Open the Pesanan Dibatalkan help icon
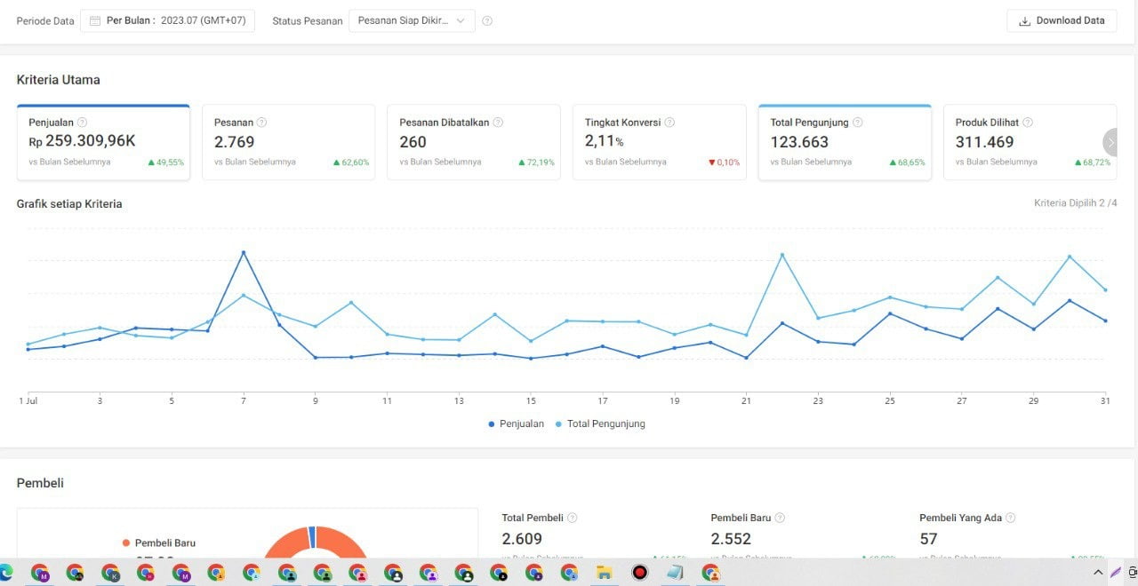 point(498,123)
